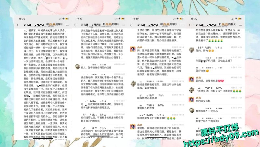The height and width of the screenshot is (147, 260).
Task: Tap Wi-Fi icon in second screenshot status bar
Action: pyautogui.click(x=119, y=19)
